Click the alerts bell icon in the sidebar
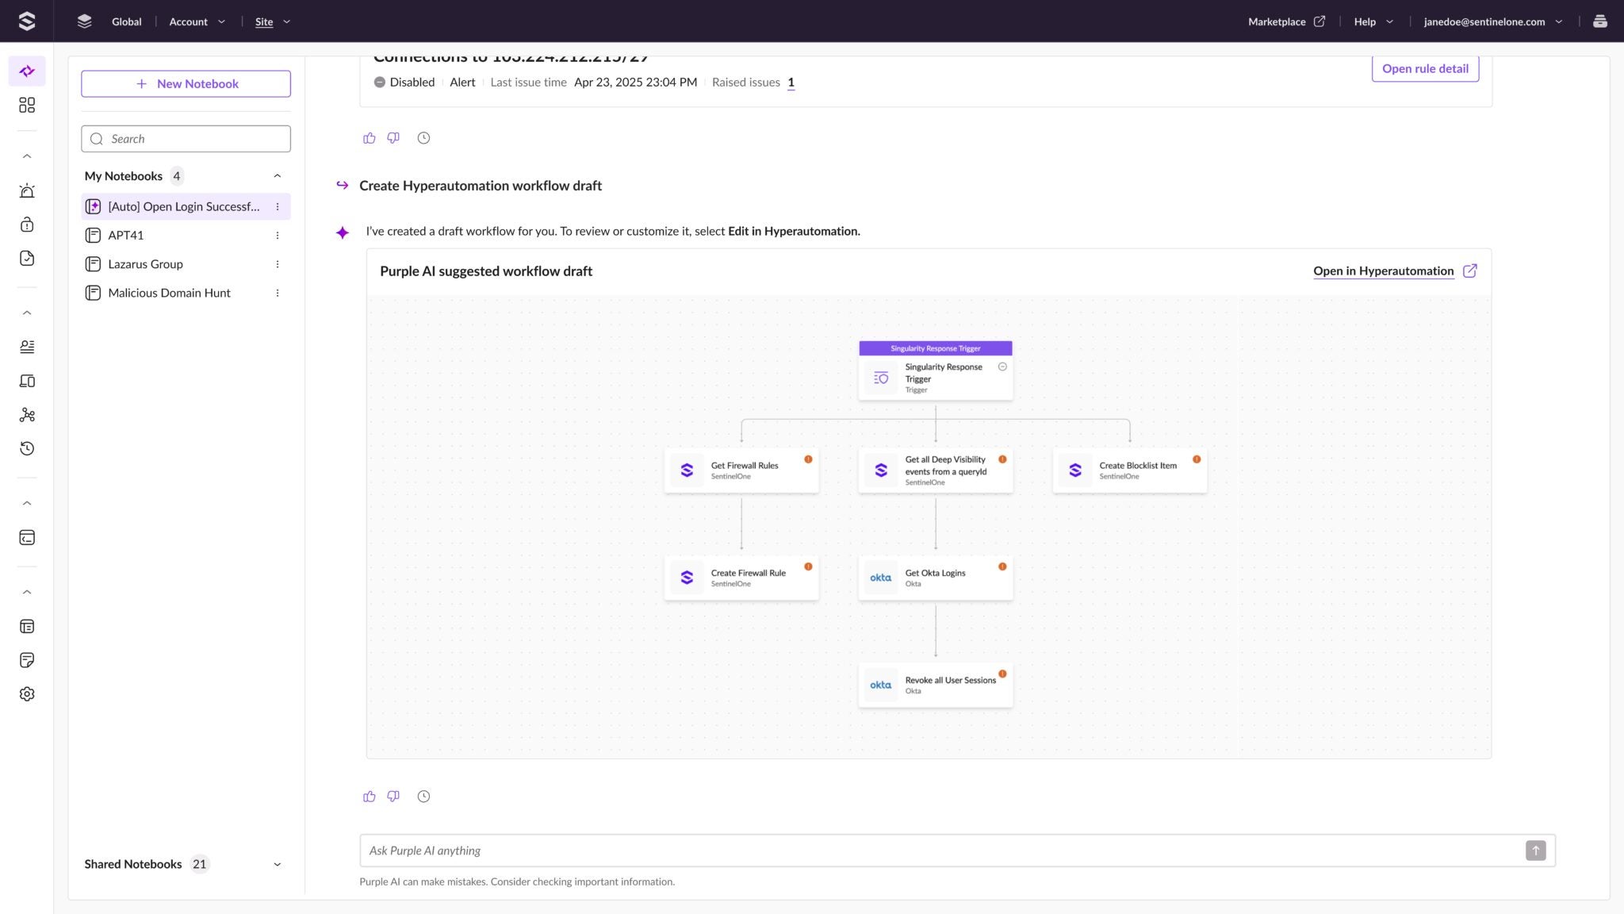The width and height of the screenshot is (1624, 914). click(x=27, y=190)
